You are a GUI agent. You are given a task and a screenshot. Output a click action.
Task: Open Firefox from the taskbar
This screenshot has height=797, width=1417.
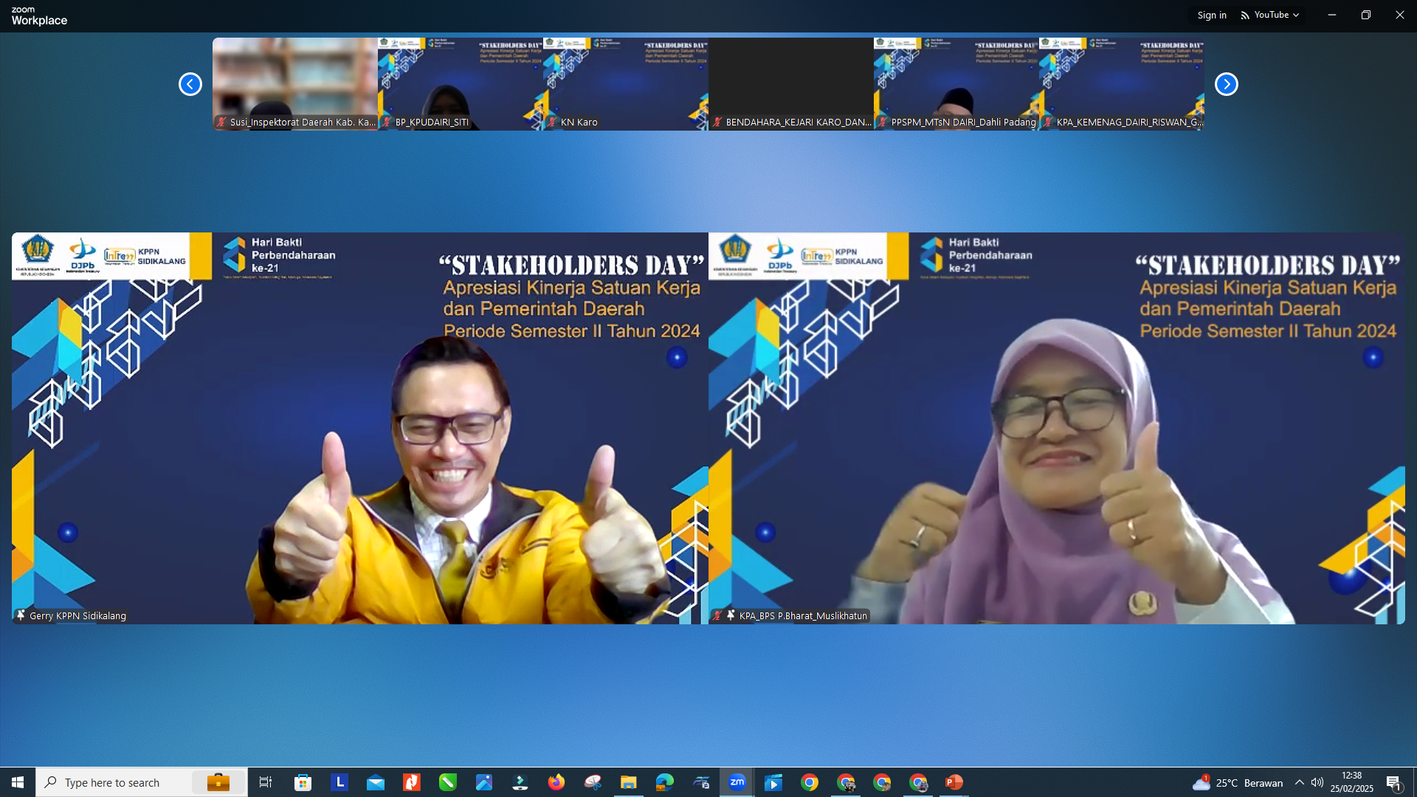point(556,782)
